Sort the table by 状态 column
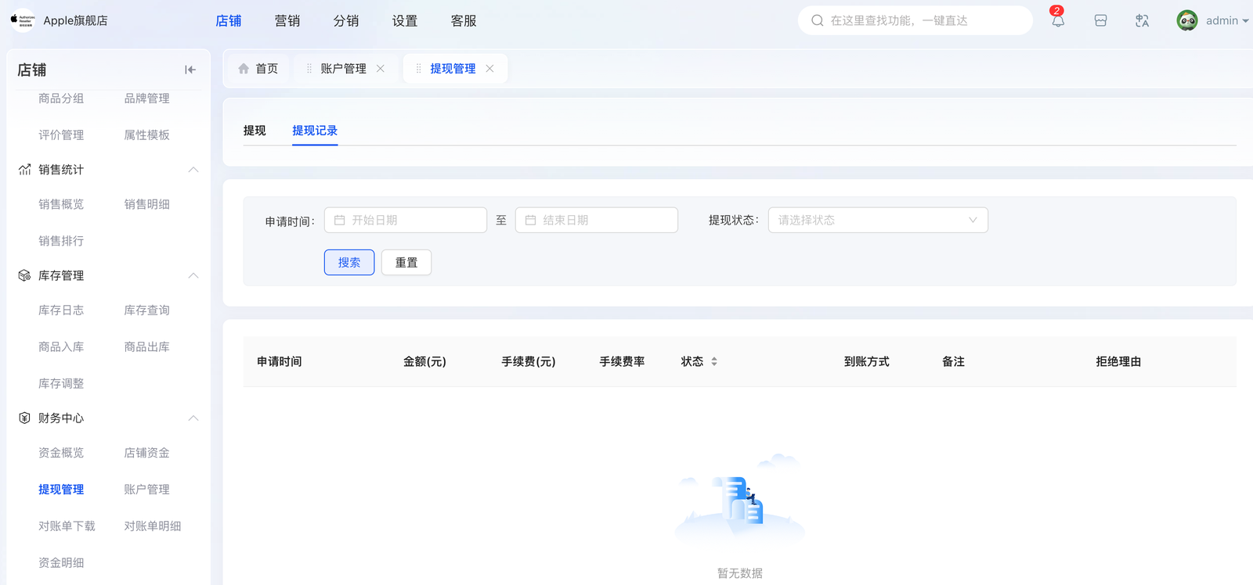The width and height of the screenshot is (1253, 585). [713, 361]
